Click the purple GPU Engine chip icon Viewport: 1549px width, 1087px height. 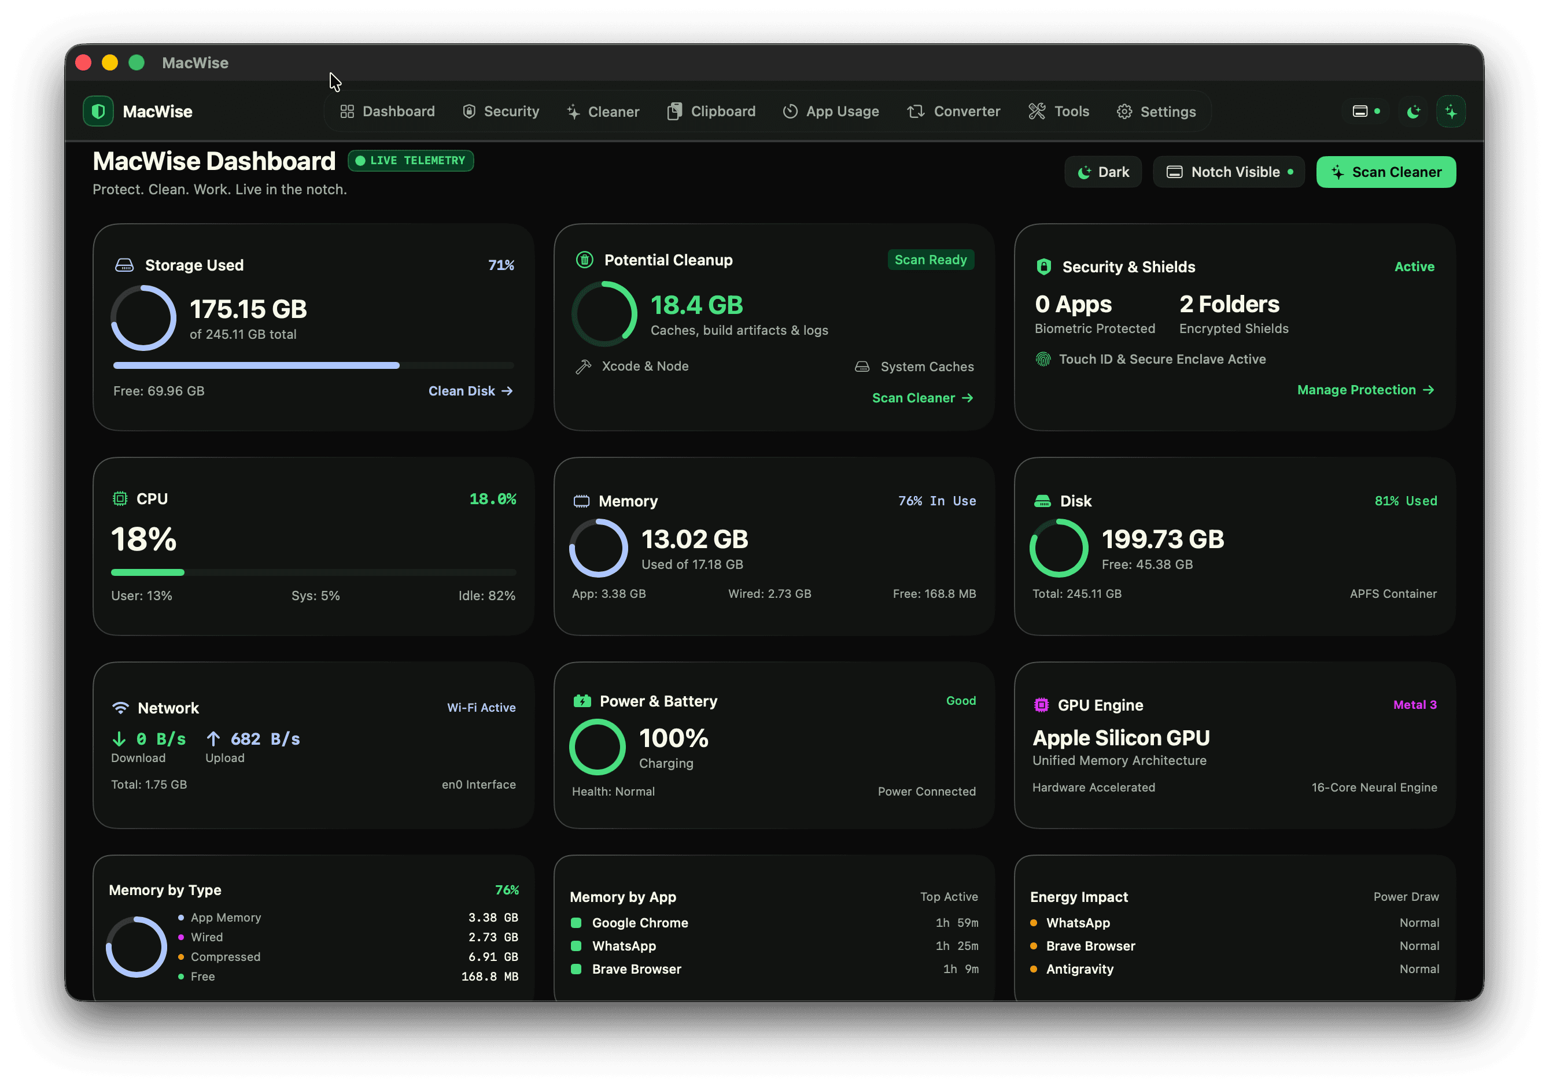1041,705
